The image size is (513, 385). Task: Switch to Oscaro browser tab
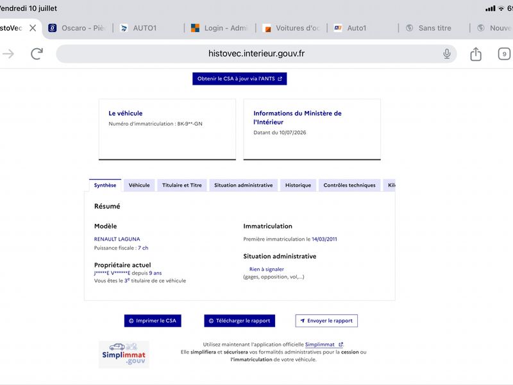pyautogui.click(x=77, y=28)
